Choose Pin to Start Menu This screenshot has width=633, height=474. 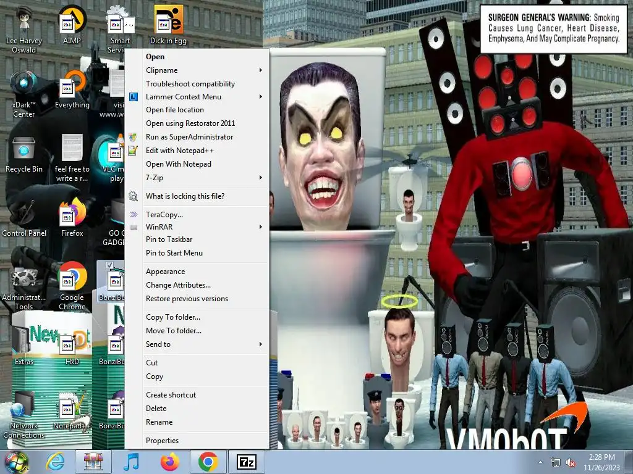click(197, 253)
